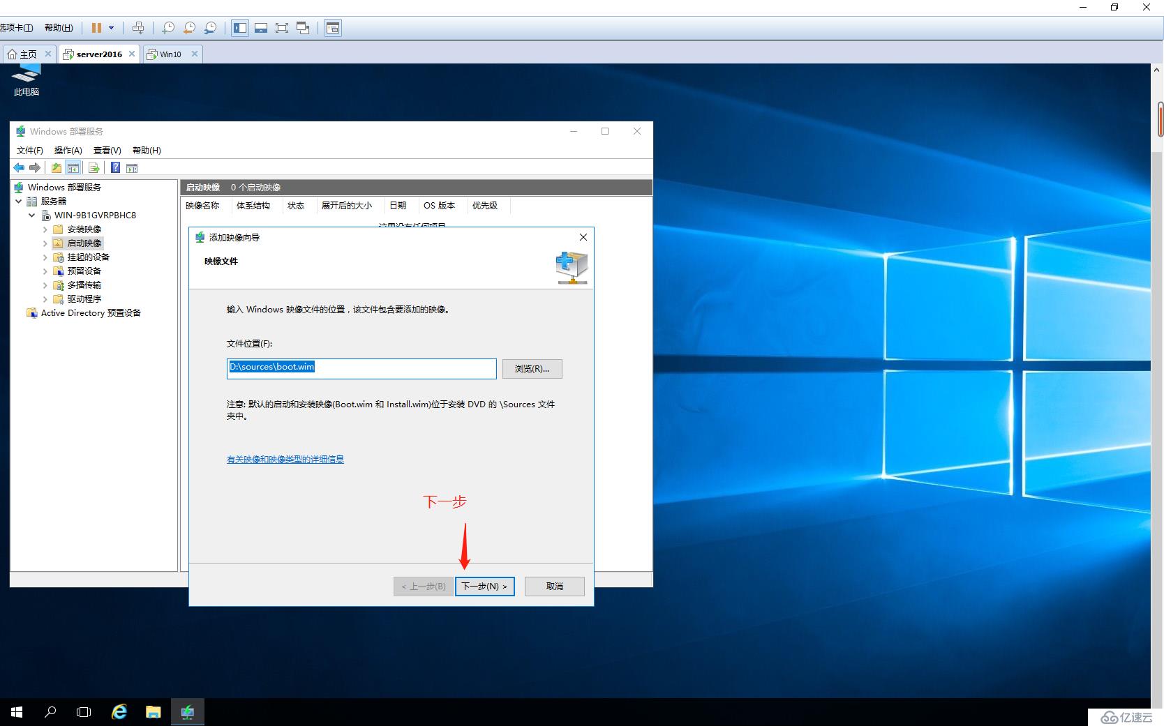1164x726 pixels.
Task: Open snapshot manager with the clock-wrench icon
Action: pos(210,28)
